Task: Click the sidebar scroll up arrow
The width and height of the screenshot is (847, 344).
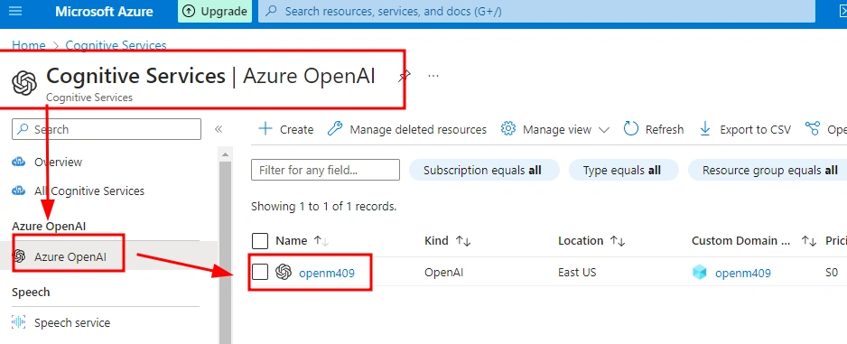Action: 225,154
